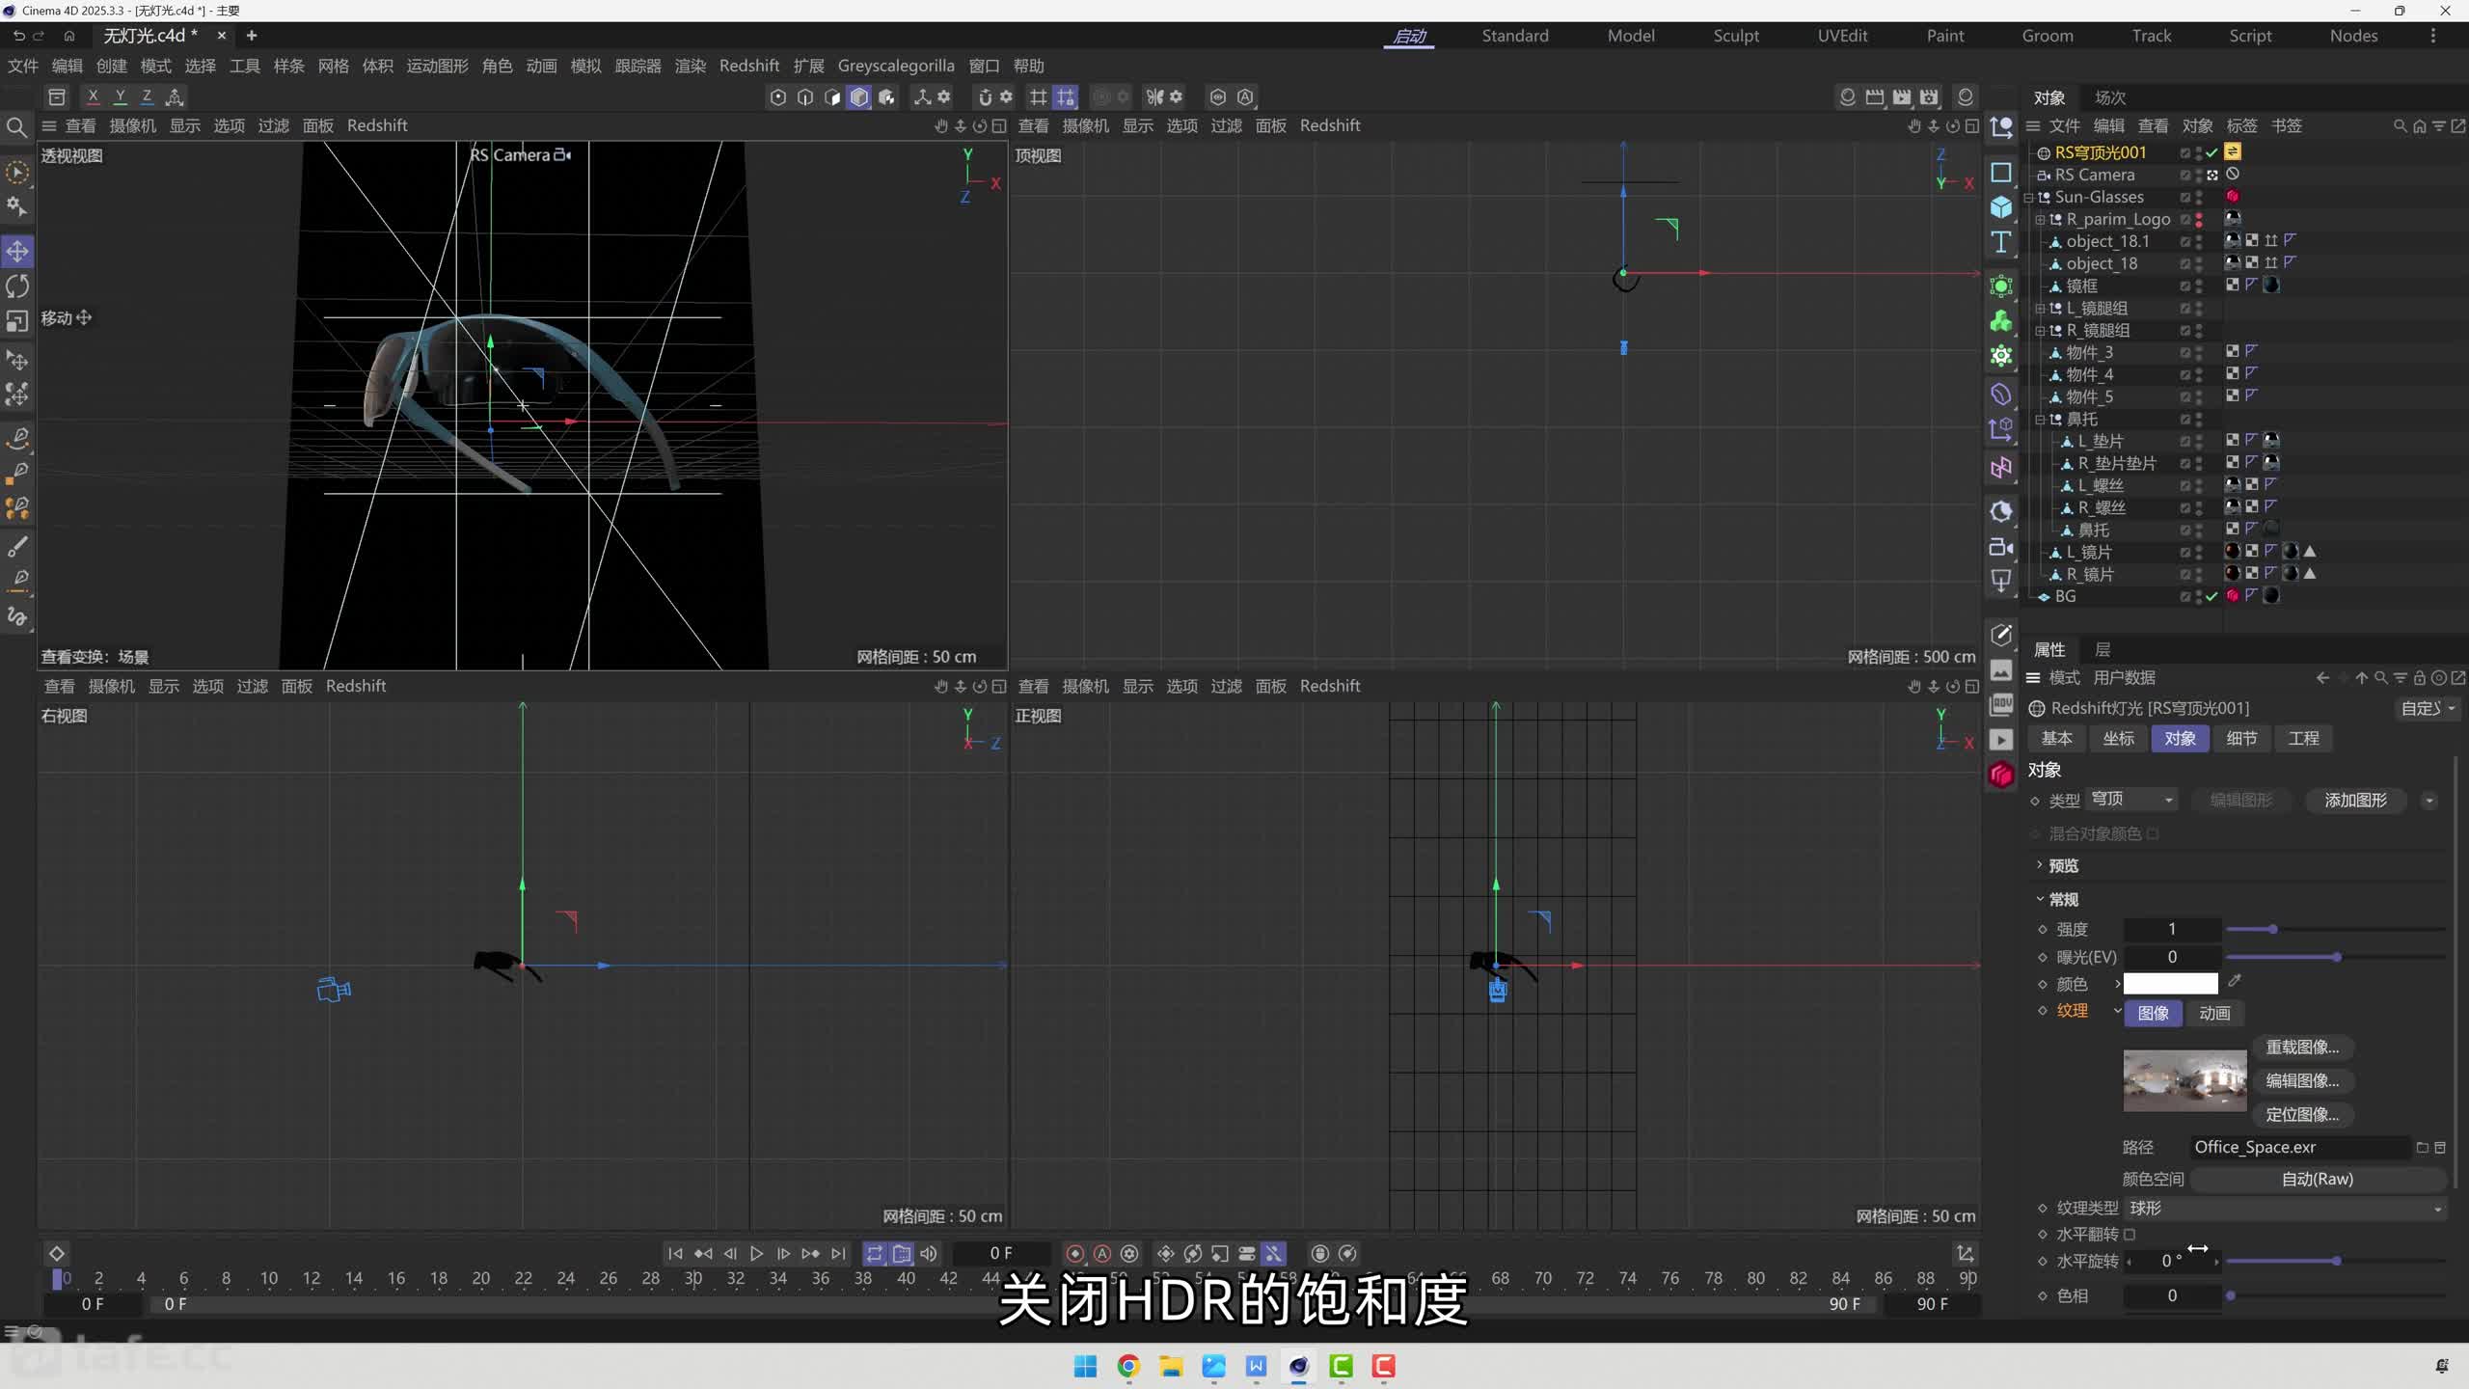Toggle visibility dots for RS Camera
This screenshot has height=1389, width=2469.
(x=2199, y=176)
